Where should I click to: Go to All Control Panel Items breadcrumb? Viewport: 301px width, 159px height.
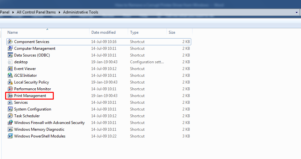click(36, 12)
